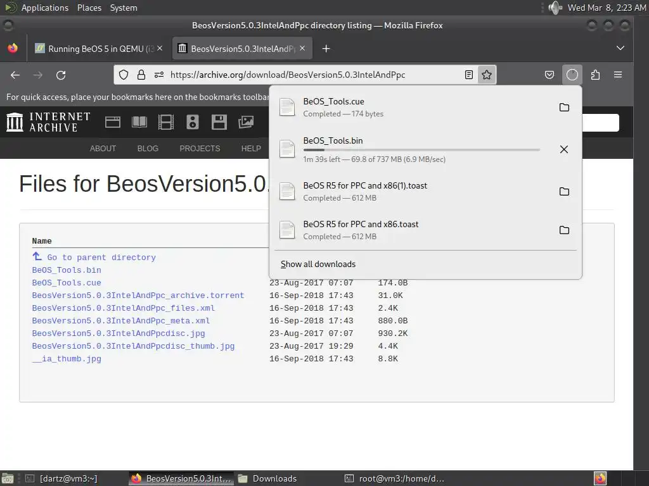Open BeosVersion5.0.3IntelAndPpc_files.xml link
Image resolution: width=649 pixels, height=486 pixels.
tap(124, 308)
